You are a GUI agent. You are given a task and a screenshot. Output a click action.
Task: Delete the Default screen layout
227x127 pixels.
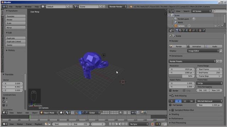click(x=71, y=7)
